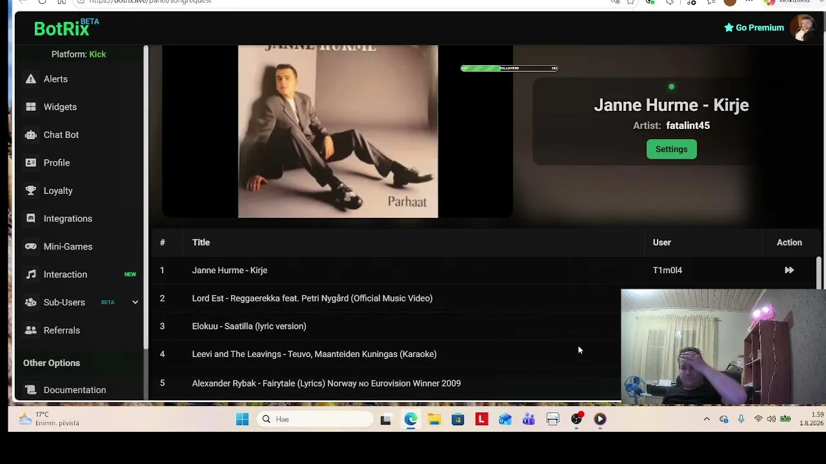Open Alerts via its warning triangle icon
826x464 pixels.
click(x=30, y=79)
